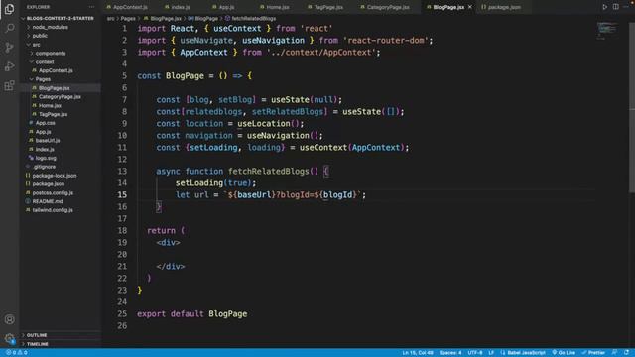635x357 pixels.
Task: Show errors and warnings count in status bar
Action: coord(17,353)
